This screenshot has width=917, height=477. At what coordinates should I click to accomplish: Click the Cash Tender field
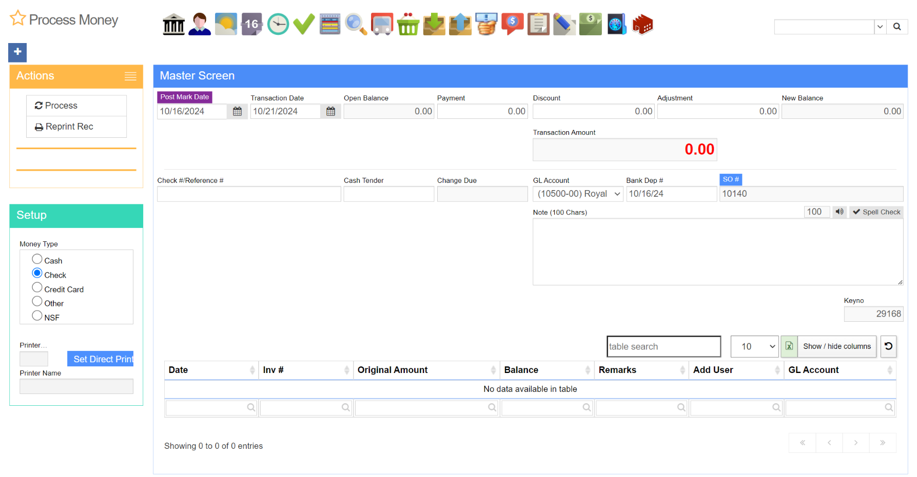coord(389,194)
